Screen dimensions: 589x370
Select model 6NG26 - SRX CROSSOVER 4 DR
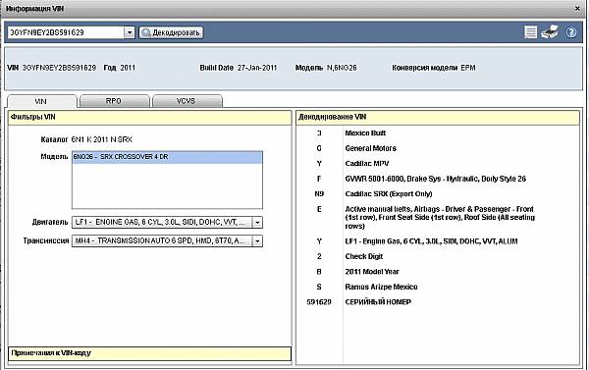click(x=167, y=157)
